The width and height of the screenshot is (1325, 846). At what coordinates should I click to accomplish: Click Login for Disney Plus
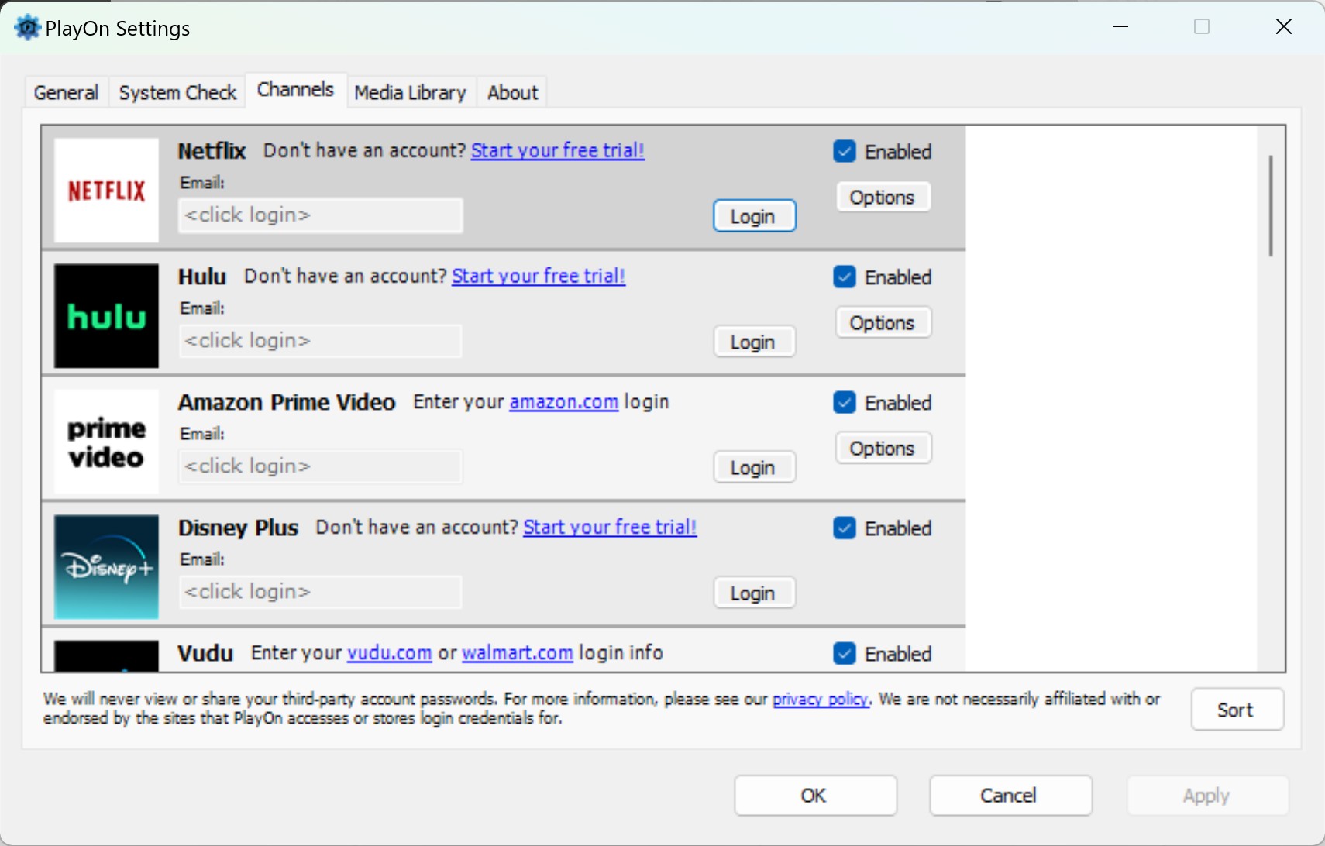[x=754, y=593]
